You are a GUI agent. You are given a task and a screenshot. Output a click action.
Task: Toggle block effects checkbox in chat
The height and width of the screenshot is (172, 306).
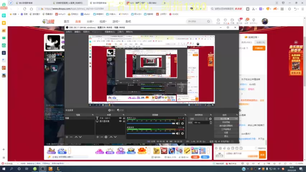256,148
